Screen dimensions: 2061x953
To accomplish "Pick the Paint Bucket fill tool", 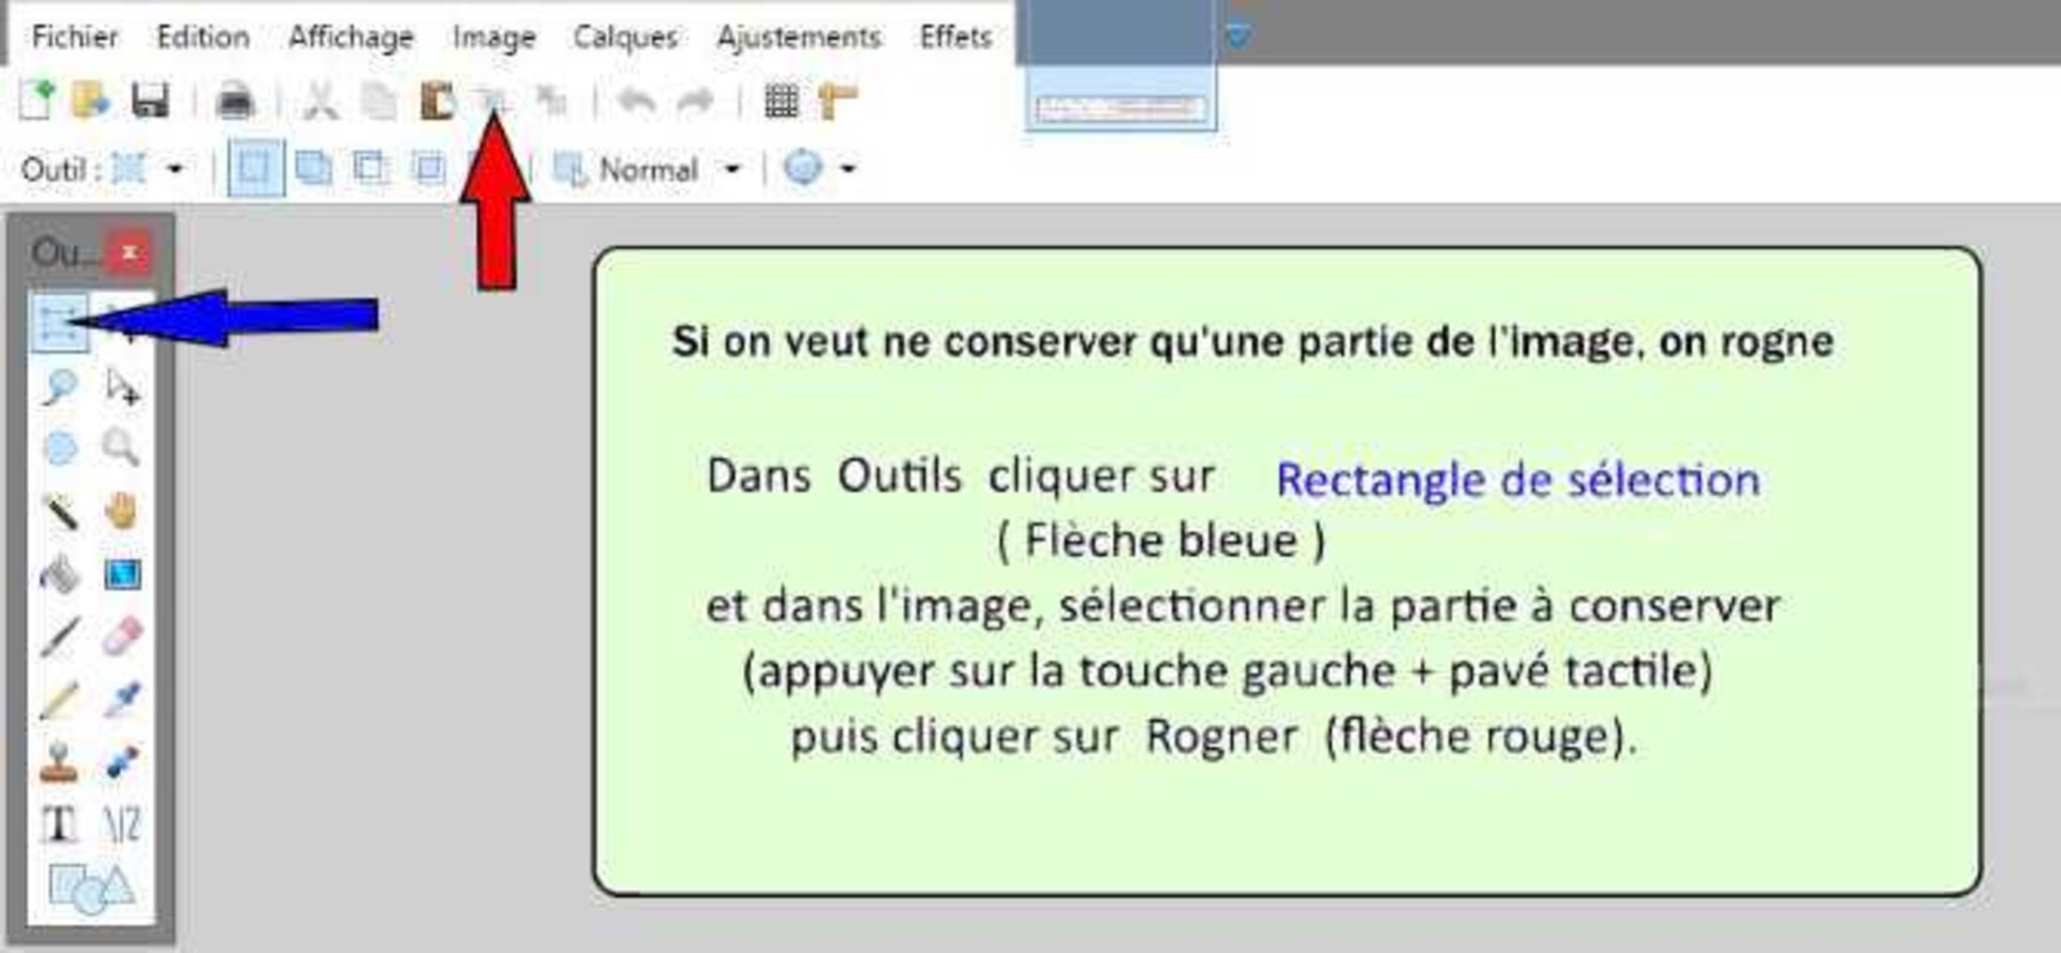I will tap(60, 575).
